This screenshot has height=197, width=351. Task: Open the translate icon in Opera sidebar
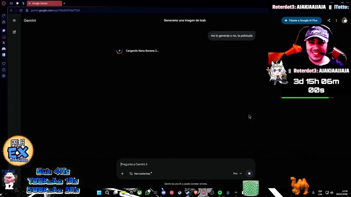pos(4,55)
